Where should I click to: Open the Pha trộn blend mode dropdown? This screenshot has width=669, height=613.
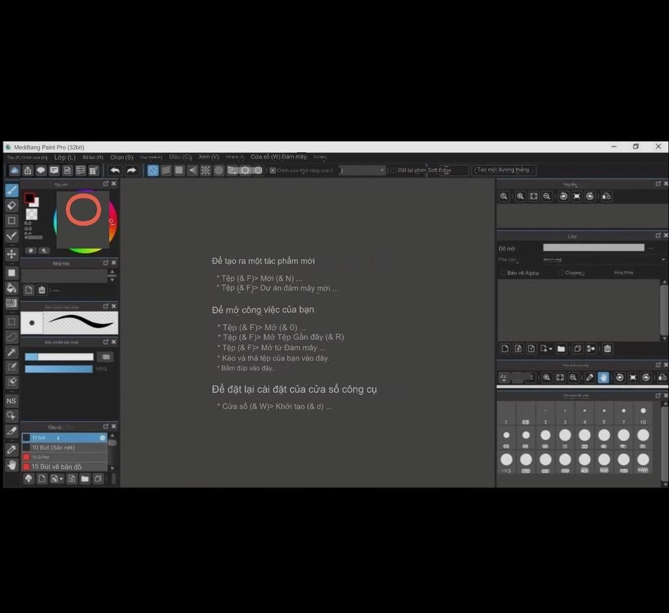coord(603,259)
